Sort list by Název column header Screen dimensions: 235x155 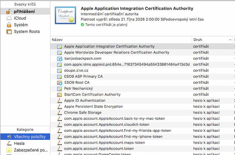pyautogui.click(x=121, y=40)
